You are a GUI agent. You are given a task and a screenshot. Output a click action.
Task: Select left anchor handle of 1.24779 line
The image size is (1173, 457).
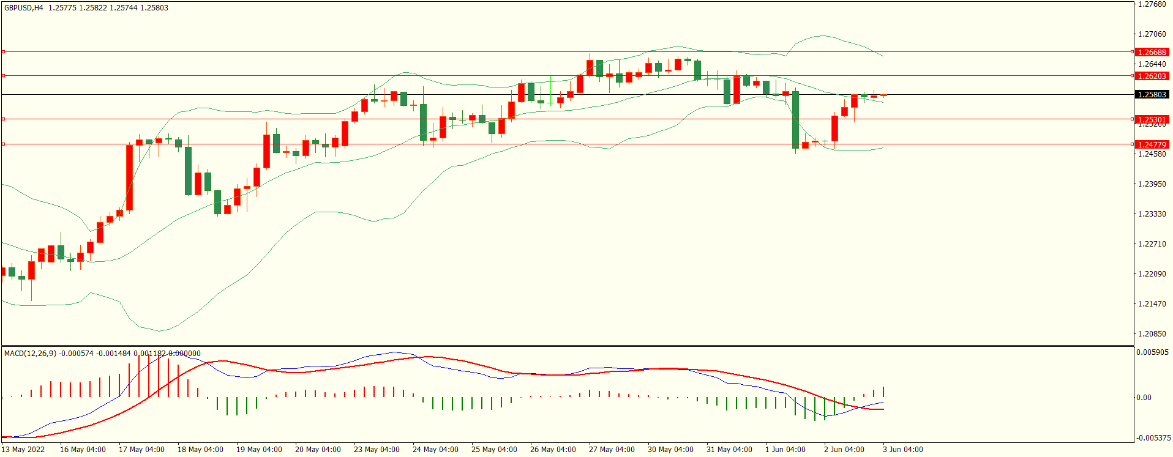pos(3,144)
